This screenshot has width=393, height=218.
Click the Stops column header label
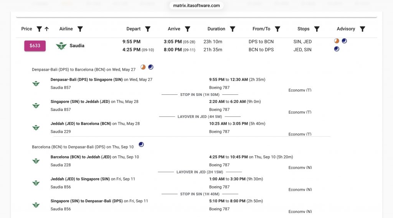(303, 29)
